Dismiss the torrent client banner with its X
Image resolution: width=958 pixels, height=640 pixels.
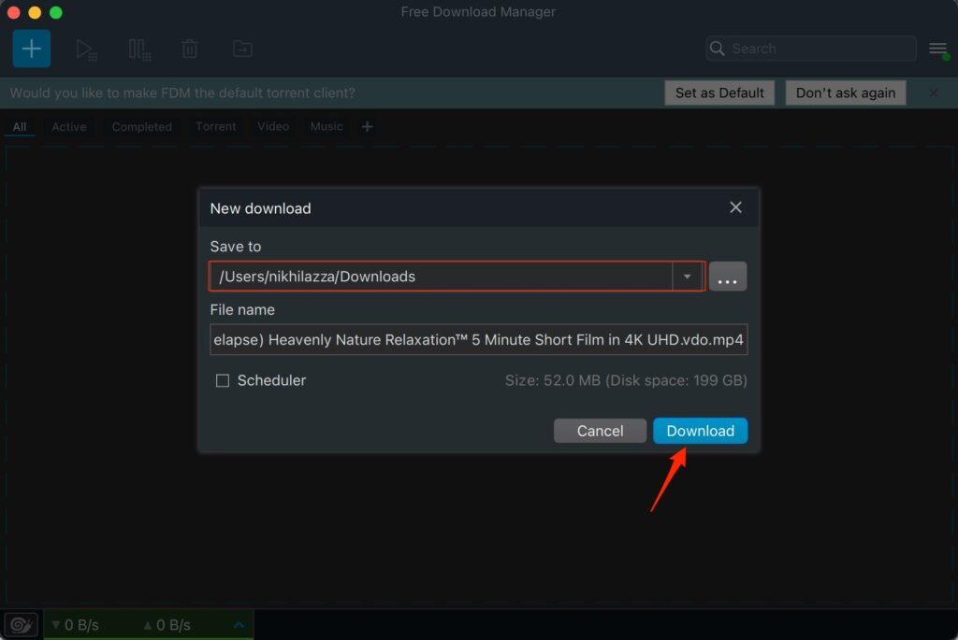933,92
